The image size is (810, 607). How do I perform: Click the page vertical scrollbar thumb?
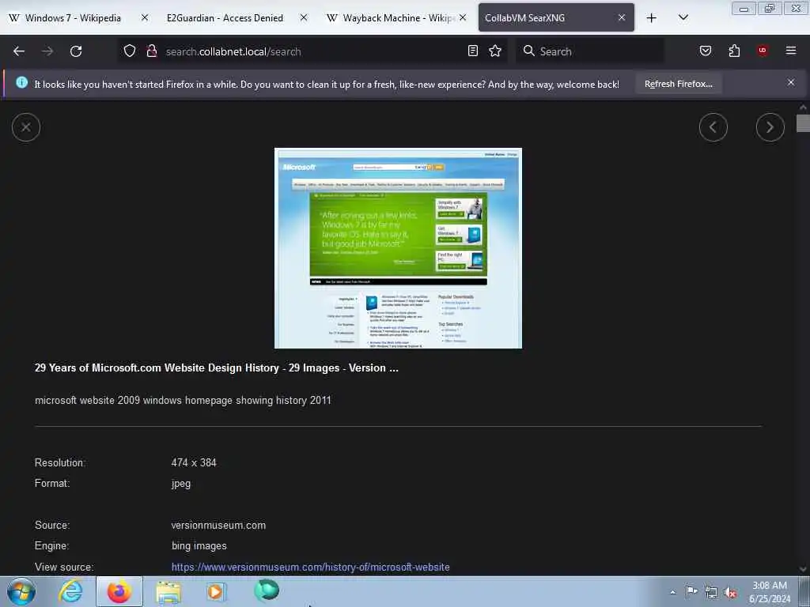tap(803, 124)
